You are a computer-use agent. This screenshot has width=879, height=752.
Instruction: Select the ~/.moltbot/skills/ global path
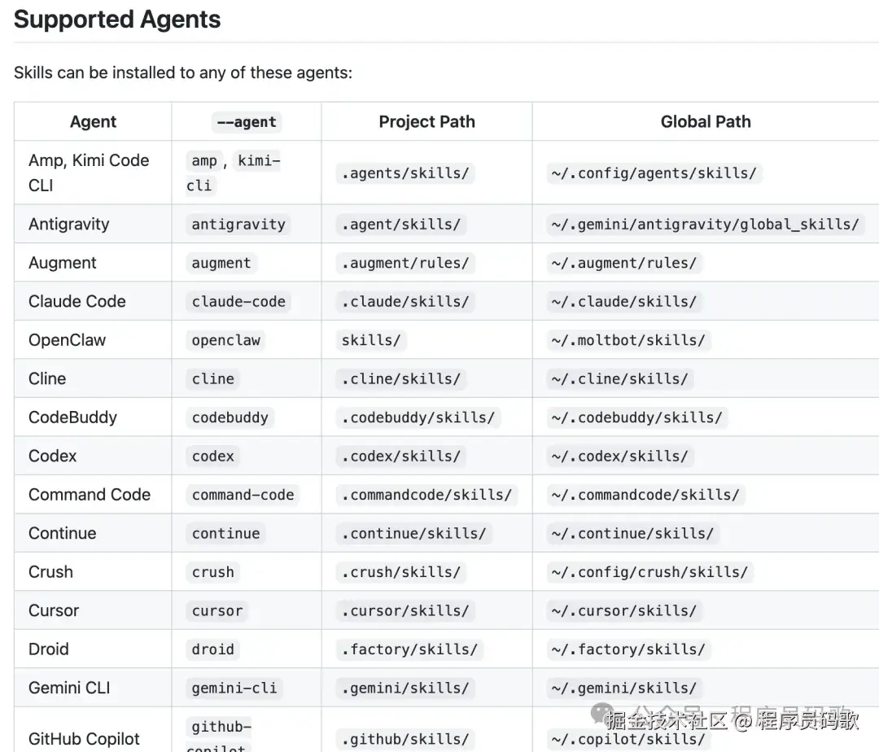(x=628, y=340)
